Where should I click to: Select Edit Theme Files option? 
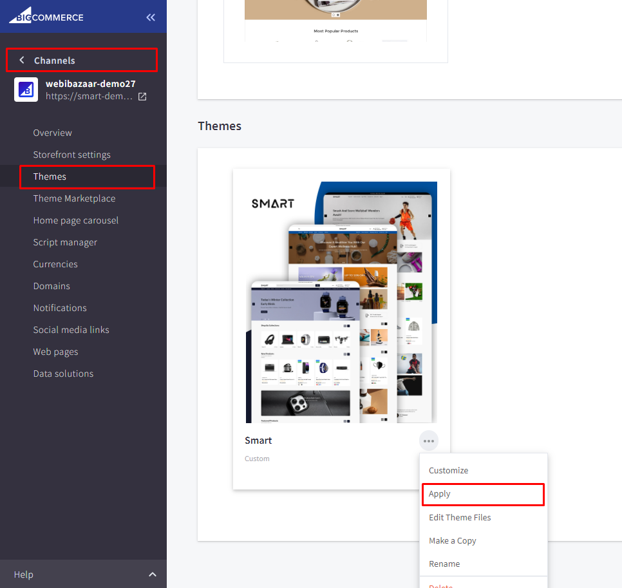pyautogui.click(x=460, y=517)
